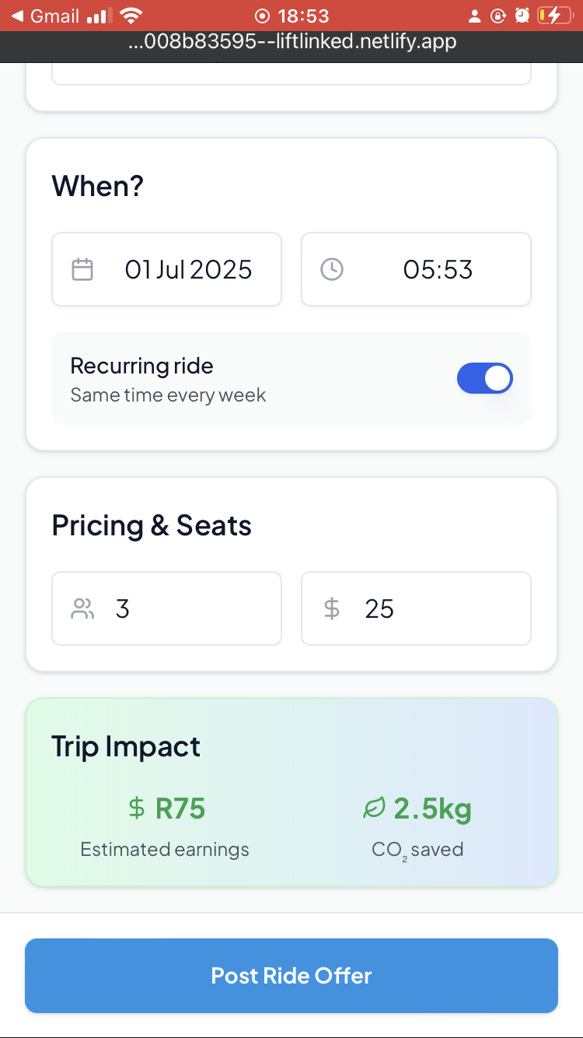Image resolution: width=583 pixels, height=1038 pixels.
Task: Click the dollar icon in price field
Action: [332, 609]
